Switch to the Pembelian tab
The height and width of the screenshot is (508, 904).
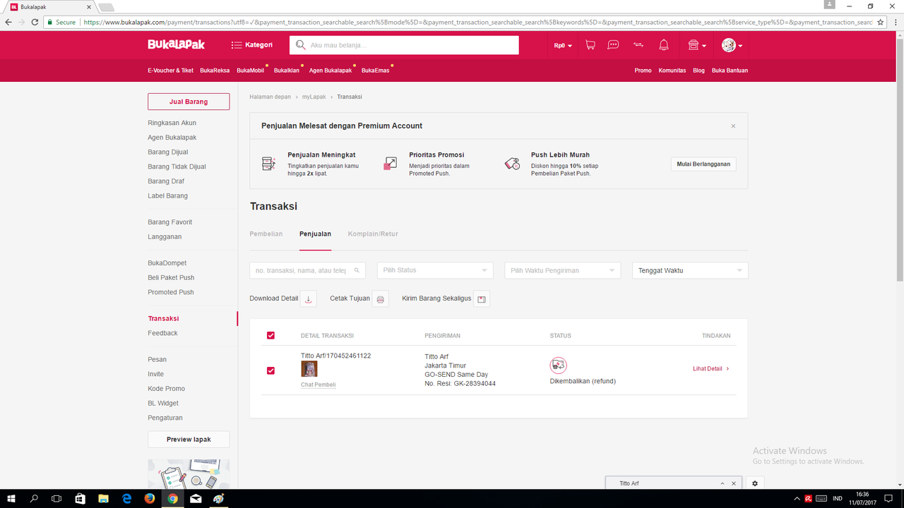pos(266,234)
